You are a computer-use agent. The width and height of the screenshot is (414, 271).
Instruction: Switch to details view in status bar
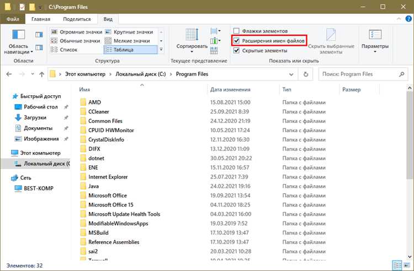(x=397, y=265)
